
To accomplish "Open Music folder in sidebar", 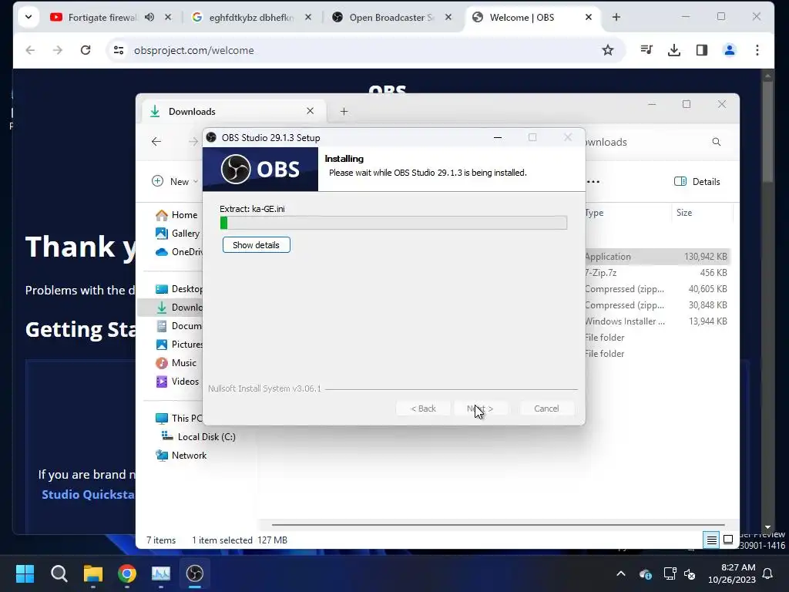I will pyautogui.click(x=176, y=363).
